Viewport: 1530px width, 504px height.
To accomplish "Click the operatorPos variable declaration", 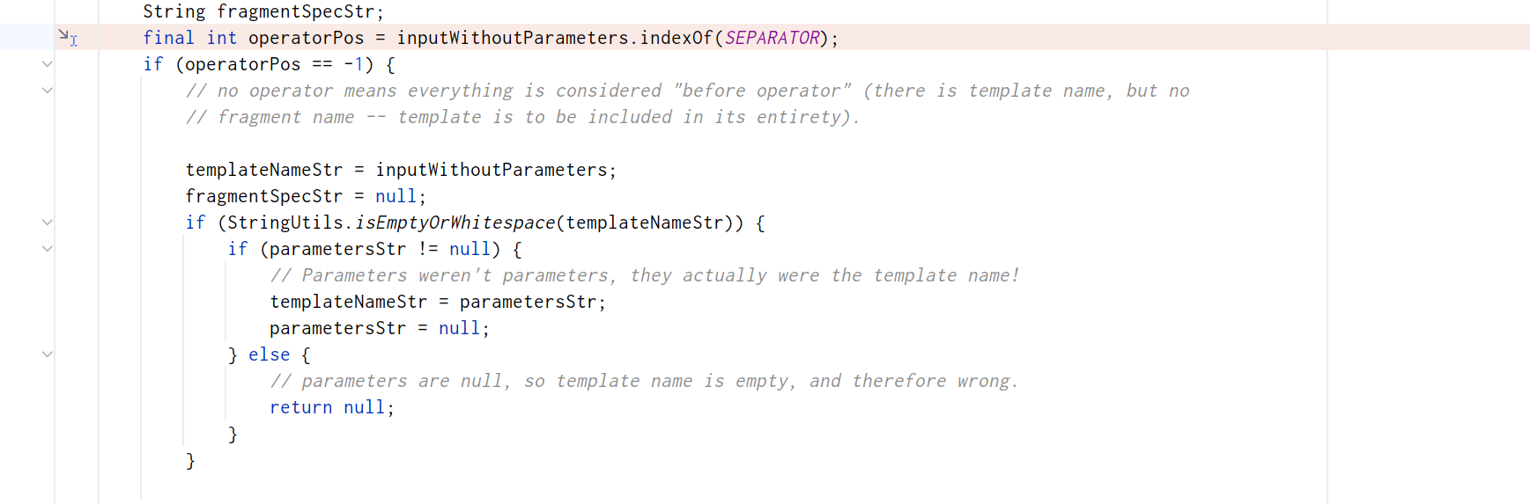I will [x=306, y=38].
